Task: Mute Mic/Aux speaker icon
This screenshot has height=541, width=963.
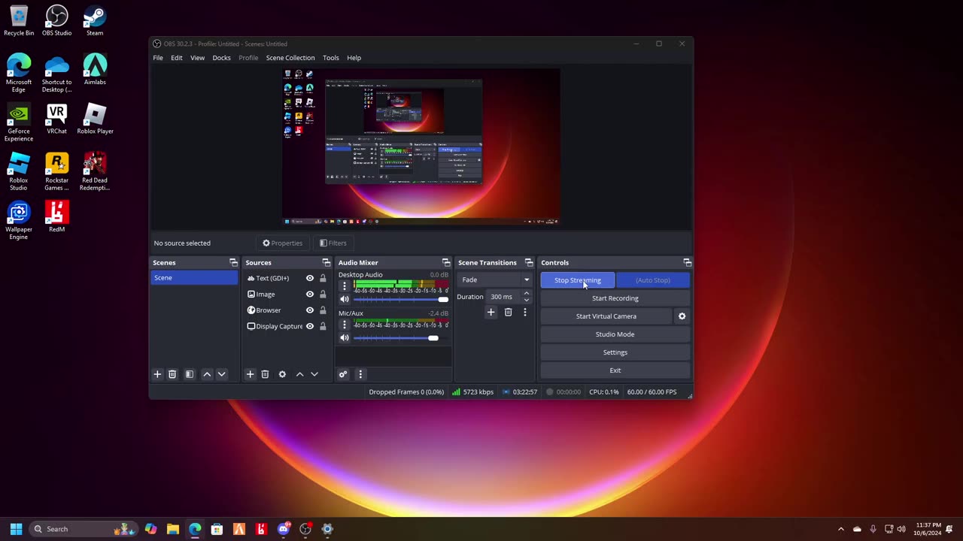Action: coord(345,338)
